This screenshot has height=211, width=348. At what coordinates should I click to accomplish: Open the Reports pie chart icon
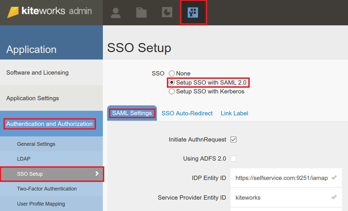click(x=167, y=13)
